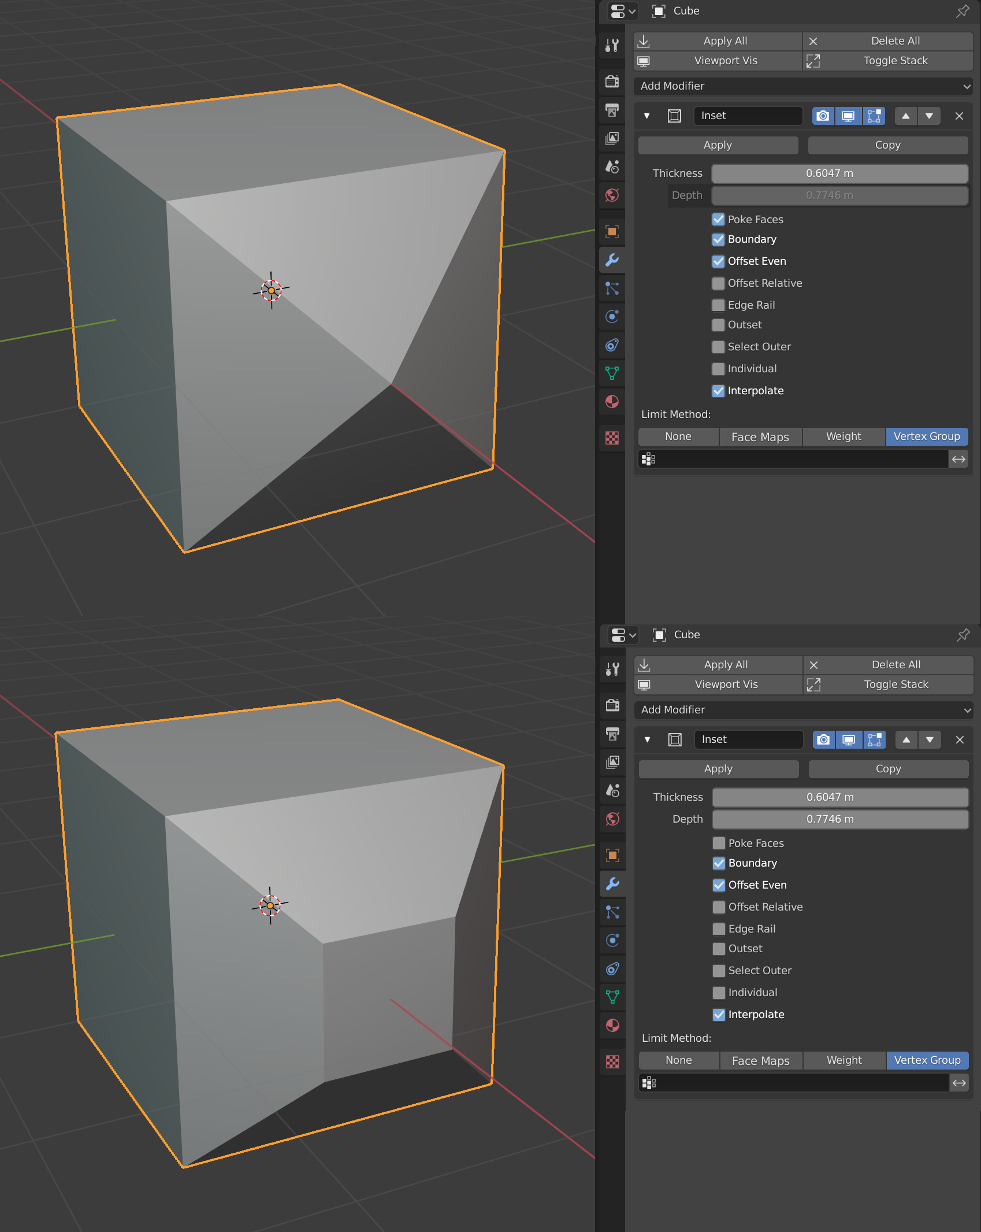The height and width of the screenshot is (1232, 981).
Task: Click Thickness slider in top panel
Action: pyautogui.click(x=839, y=173)
